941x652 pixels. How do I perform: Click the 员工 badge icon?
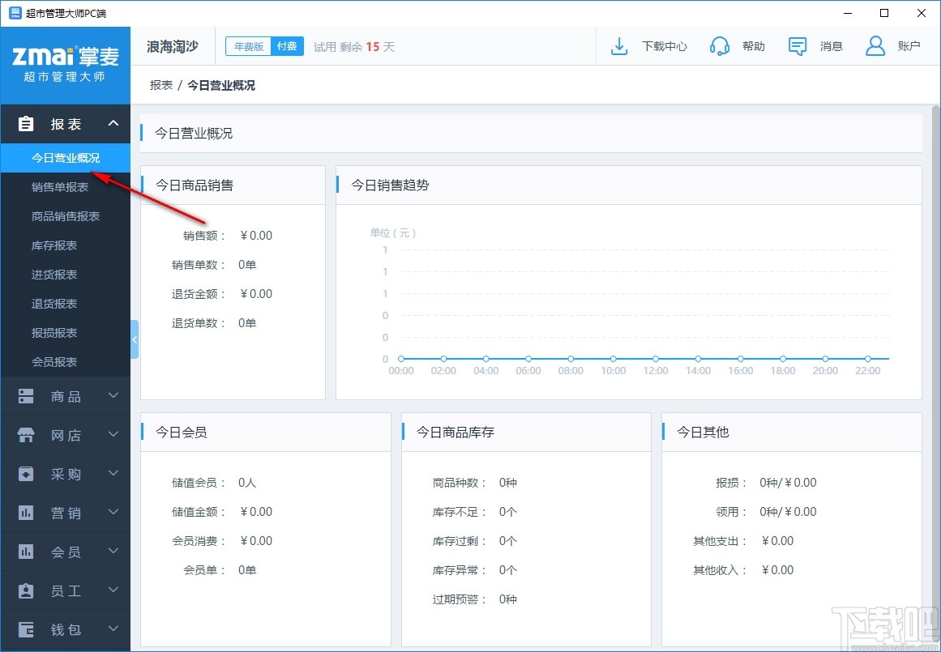tap(26, 590)
